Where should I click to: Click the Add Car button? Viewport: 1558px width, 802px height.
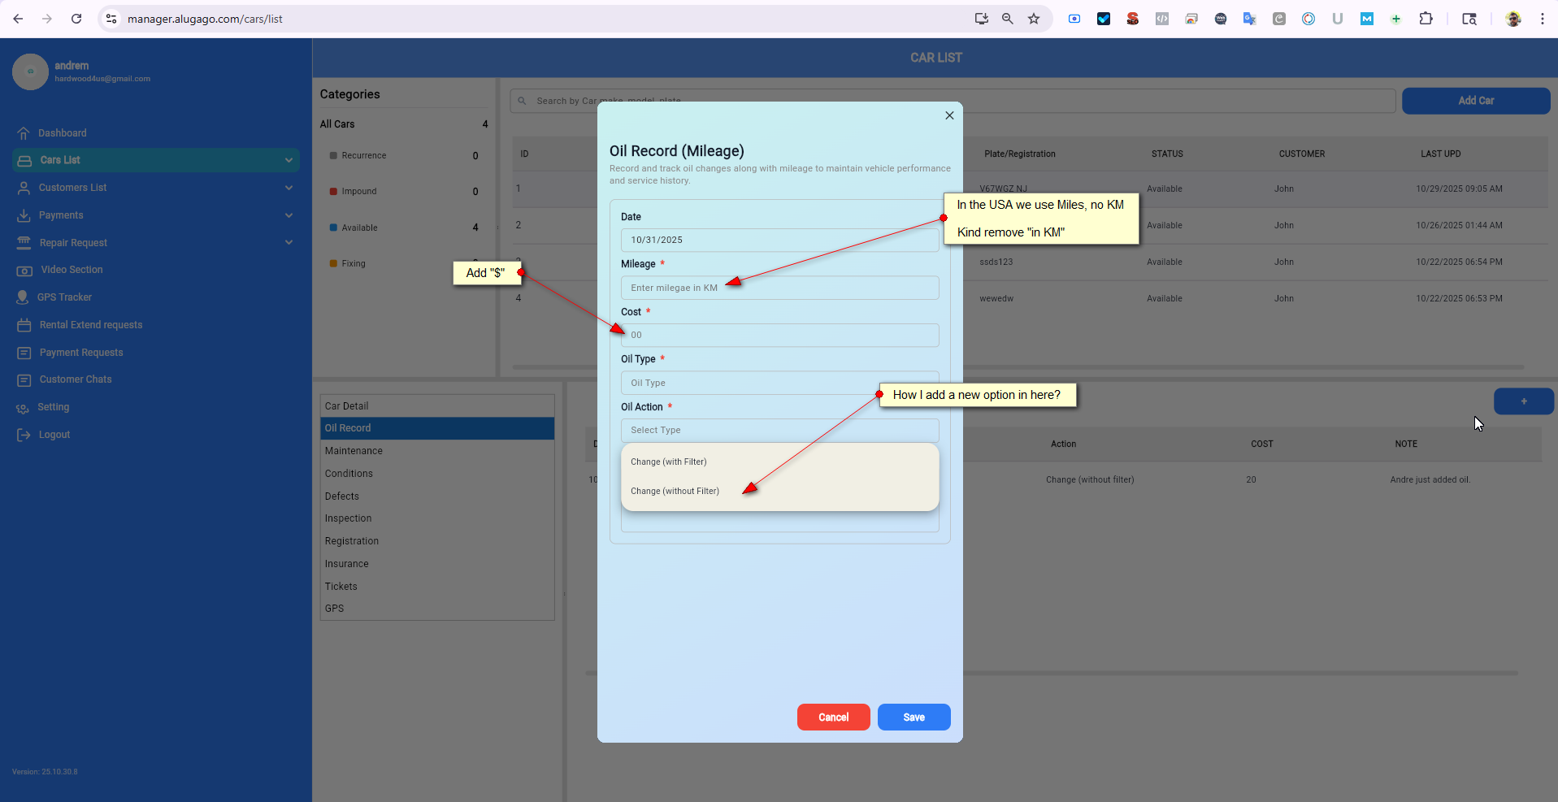tap(1475, 101)
